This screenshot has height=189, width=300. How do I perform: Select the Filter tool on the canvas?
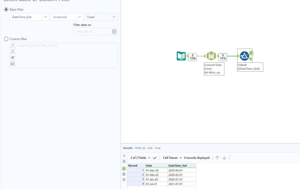click(244, 56)
